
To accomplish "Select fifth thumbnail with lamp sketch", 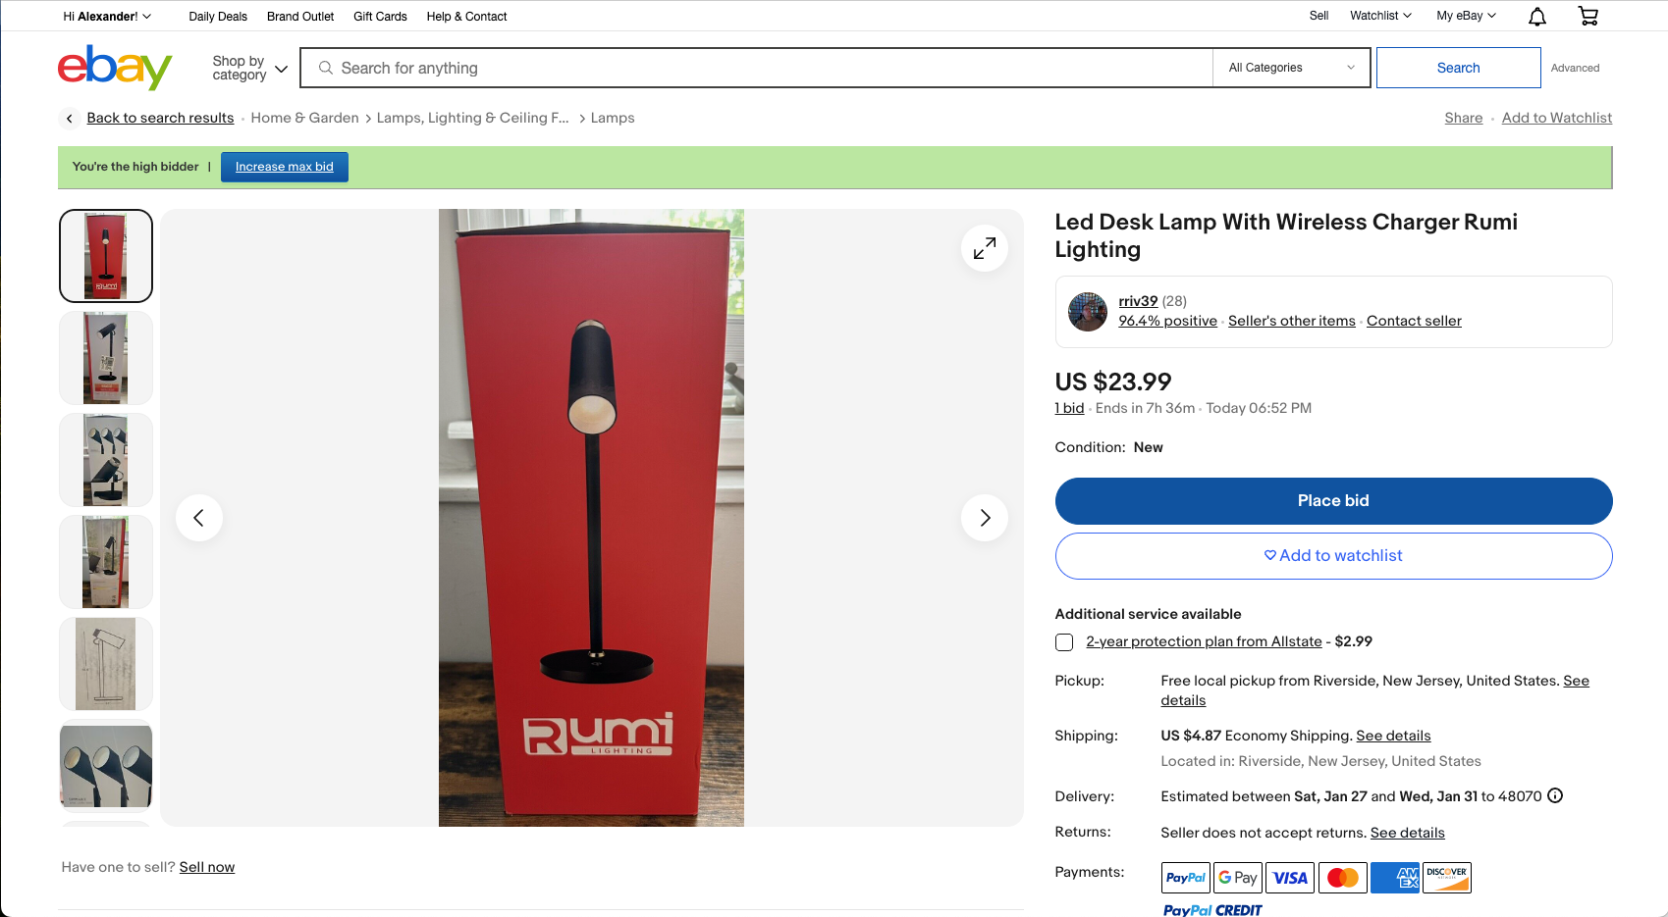I will (106, 664).
